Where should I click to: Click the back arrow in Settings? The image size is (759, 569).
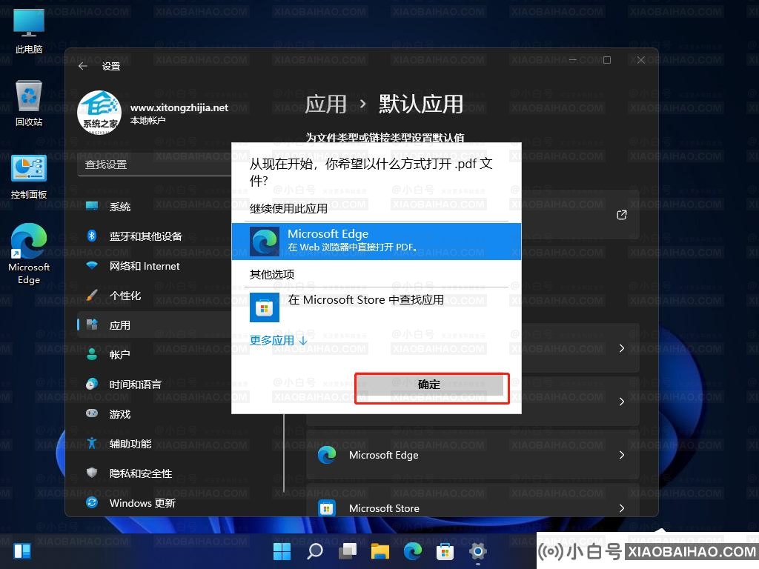click(x=83, y=66)
